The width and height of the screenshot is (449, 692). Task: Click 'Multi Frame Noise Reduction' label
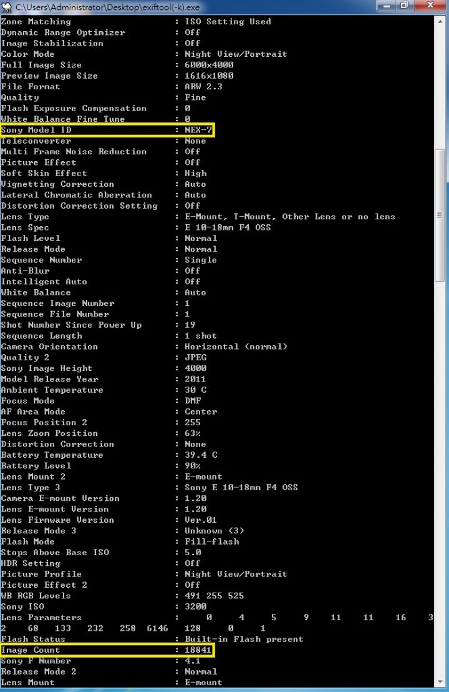pos(74,152)
